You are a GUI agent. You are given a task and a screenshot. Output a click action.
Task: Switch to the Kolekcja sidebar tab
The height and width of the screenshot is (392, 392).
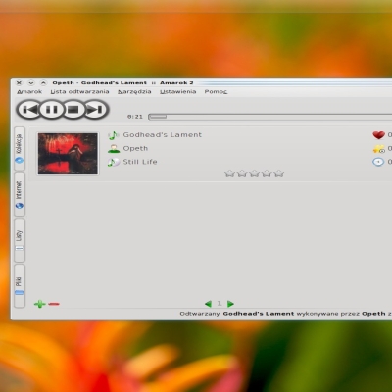20,149
